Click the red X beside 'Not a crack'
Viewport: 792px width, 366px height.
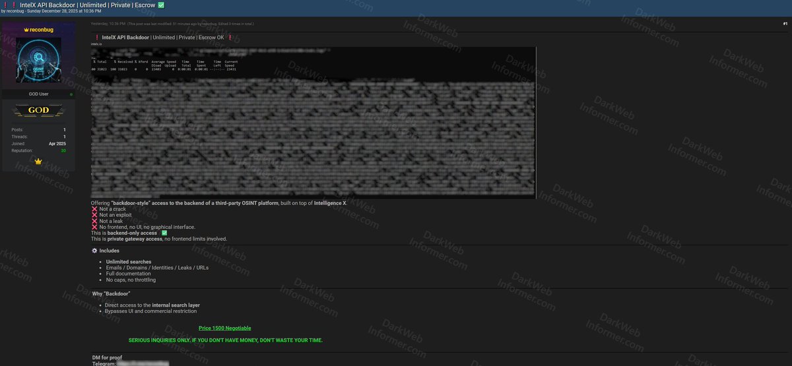[x=94, y=209]
